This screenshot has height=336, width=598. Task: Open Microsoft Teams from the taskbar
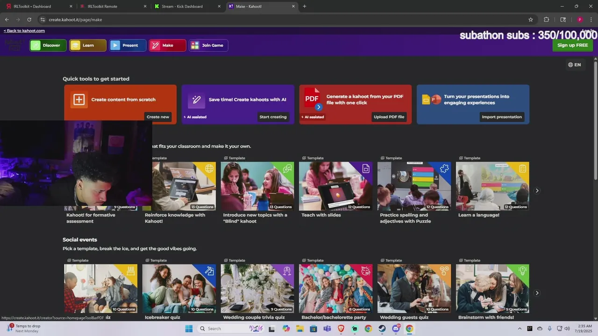(327, 329)
